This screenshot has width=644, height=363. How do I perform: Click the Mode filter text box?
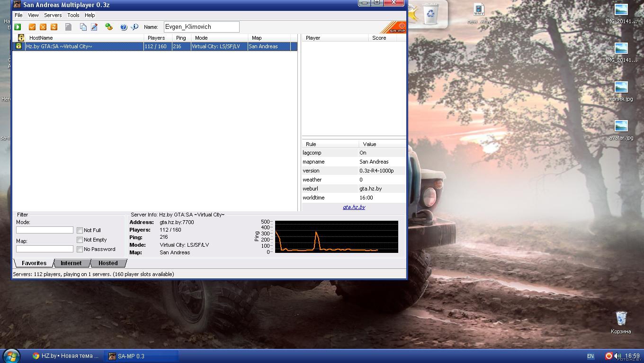(45, 230)
